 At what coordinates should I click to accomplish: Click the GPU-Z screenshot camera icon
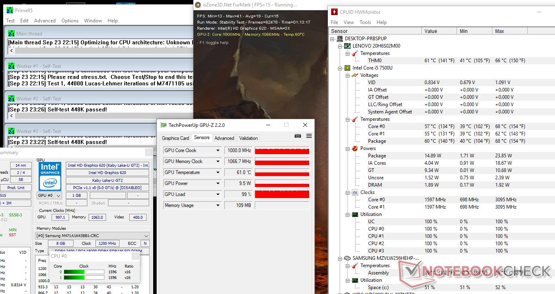tap(298, 136)
